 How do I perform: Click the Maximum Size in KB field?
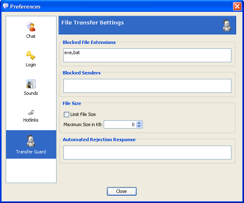(x=120, y=124)
